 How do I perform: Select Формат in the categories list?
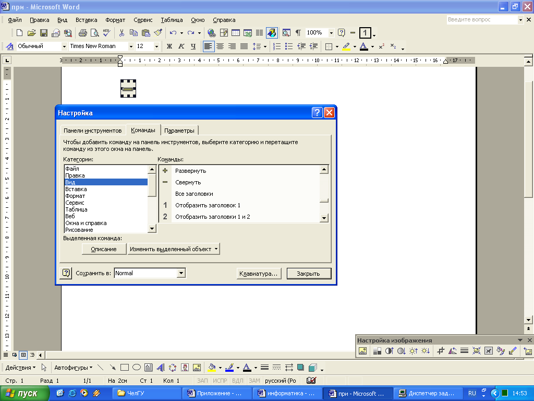pos(106,196)
